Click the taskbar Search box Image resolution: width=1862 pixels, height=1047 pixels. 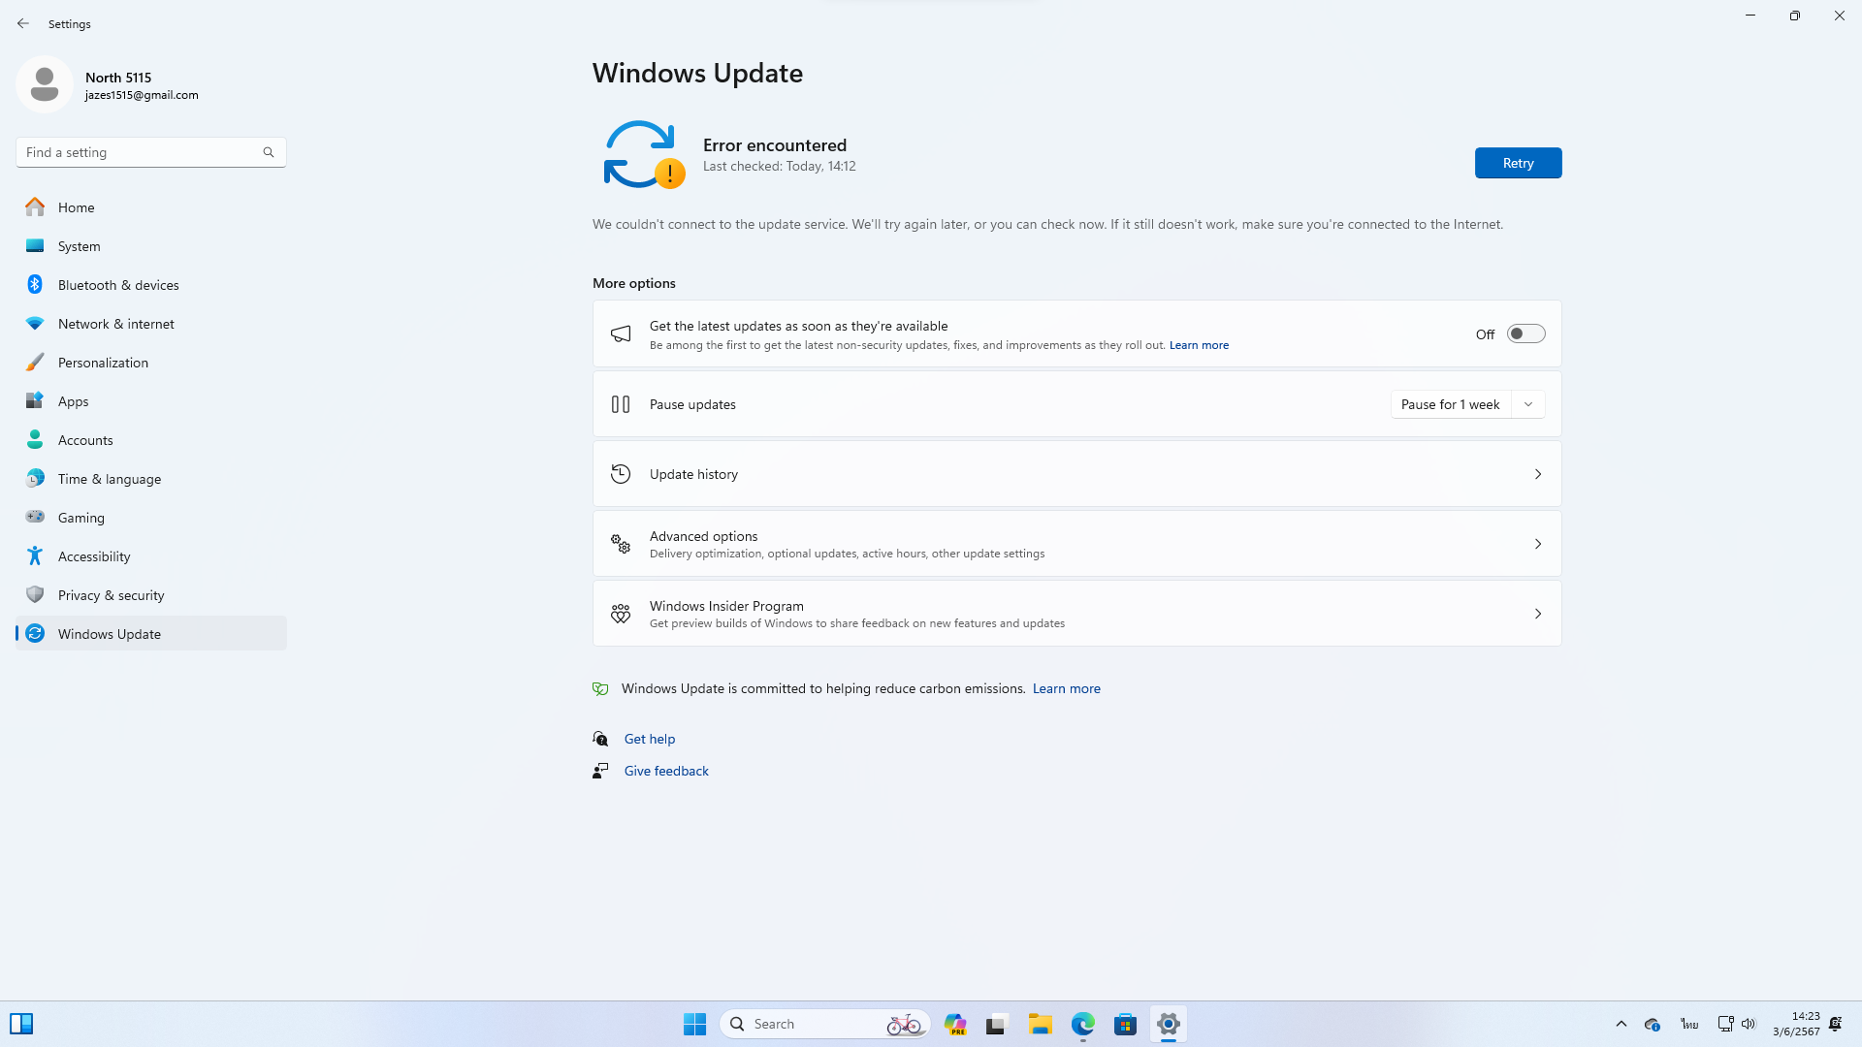[x=825, y=1024]
